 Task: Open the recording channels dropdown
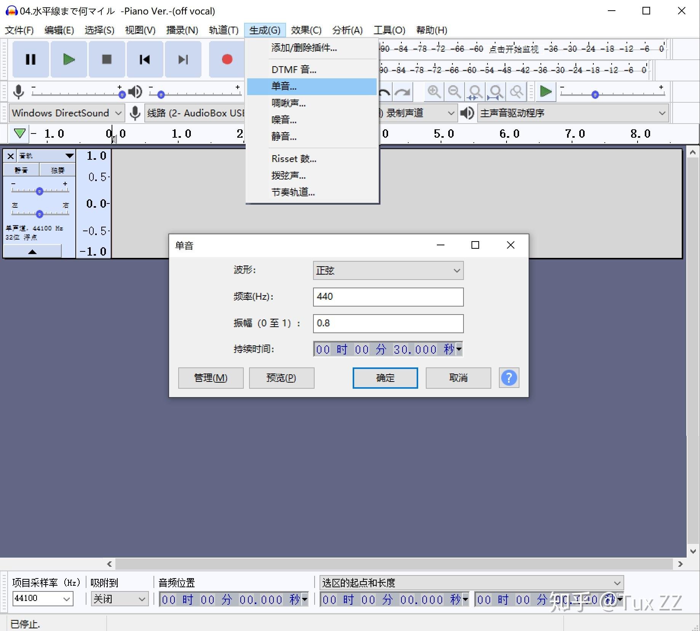pyautogui.click(x=418, y=113)
